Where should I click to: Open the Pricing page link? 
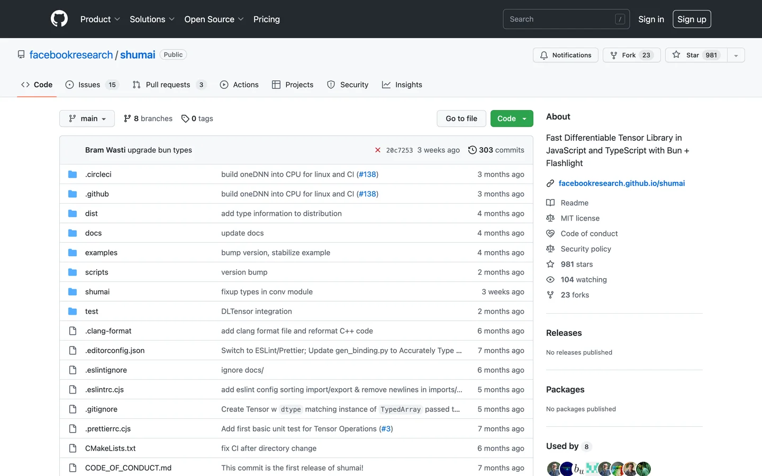coord(267,19)
